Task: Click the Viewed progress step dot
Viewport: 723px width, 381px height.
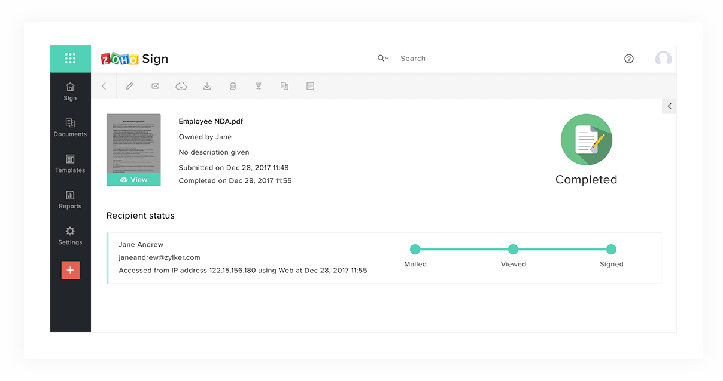Action: point(513,250)
